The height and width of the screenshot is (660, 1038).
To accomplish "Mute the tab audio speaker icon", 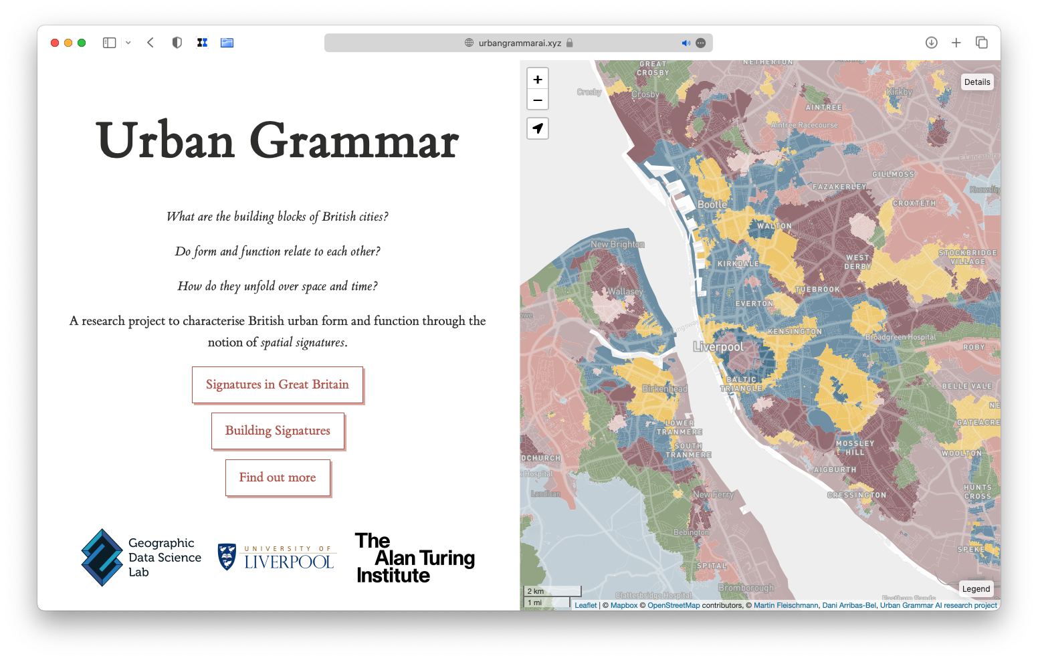I will 686,43.
